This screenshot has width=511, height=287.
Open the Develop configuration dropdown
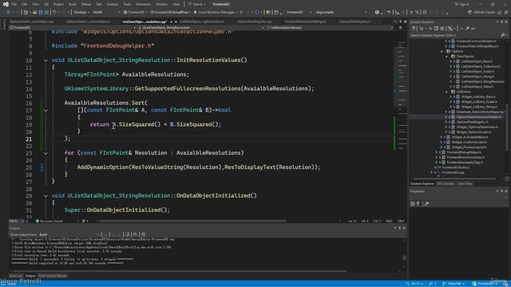[x=81, y=13]
